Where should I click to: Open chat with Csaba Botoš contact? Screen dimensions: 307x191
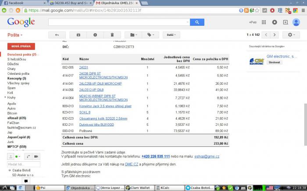[x=21, y=170]
